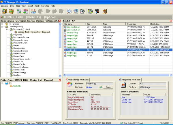Close the Folders Tree panel
This screenshot has height=125, width=173.
pyautogui.click(x=60, y=80)
